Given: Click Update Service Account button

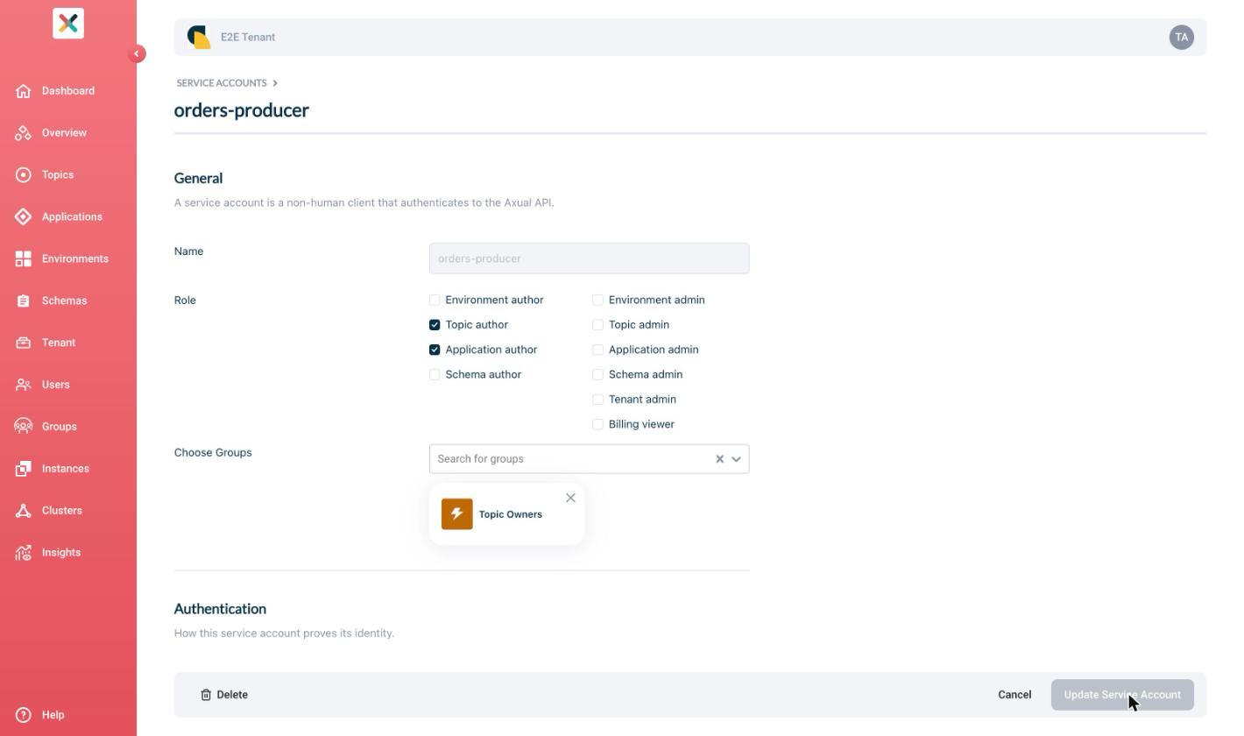Looking at the screenshot, I should (x=1122, y=695).
